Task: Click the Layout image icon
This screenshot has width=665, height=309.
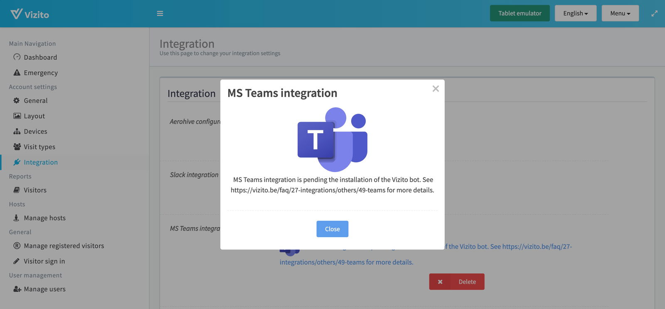Action: [x=17, y=116]
